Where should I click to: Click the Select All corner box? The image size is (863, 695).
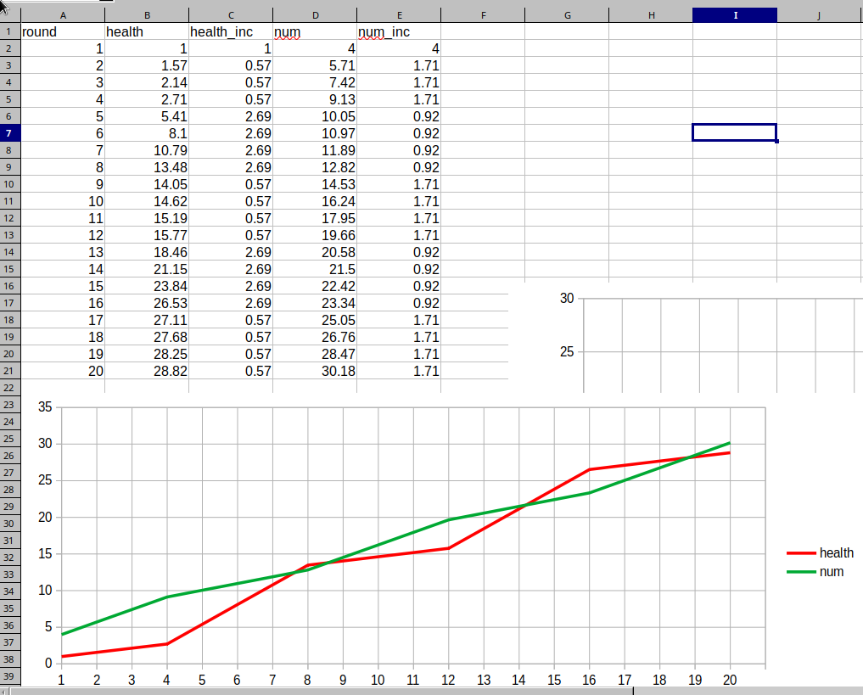tap(10, 14)
